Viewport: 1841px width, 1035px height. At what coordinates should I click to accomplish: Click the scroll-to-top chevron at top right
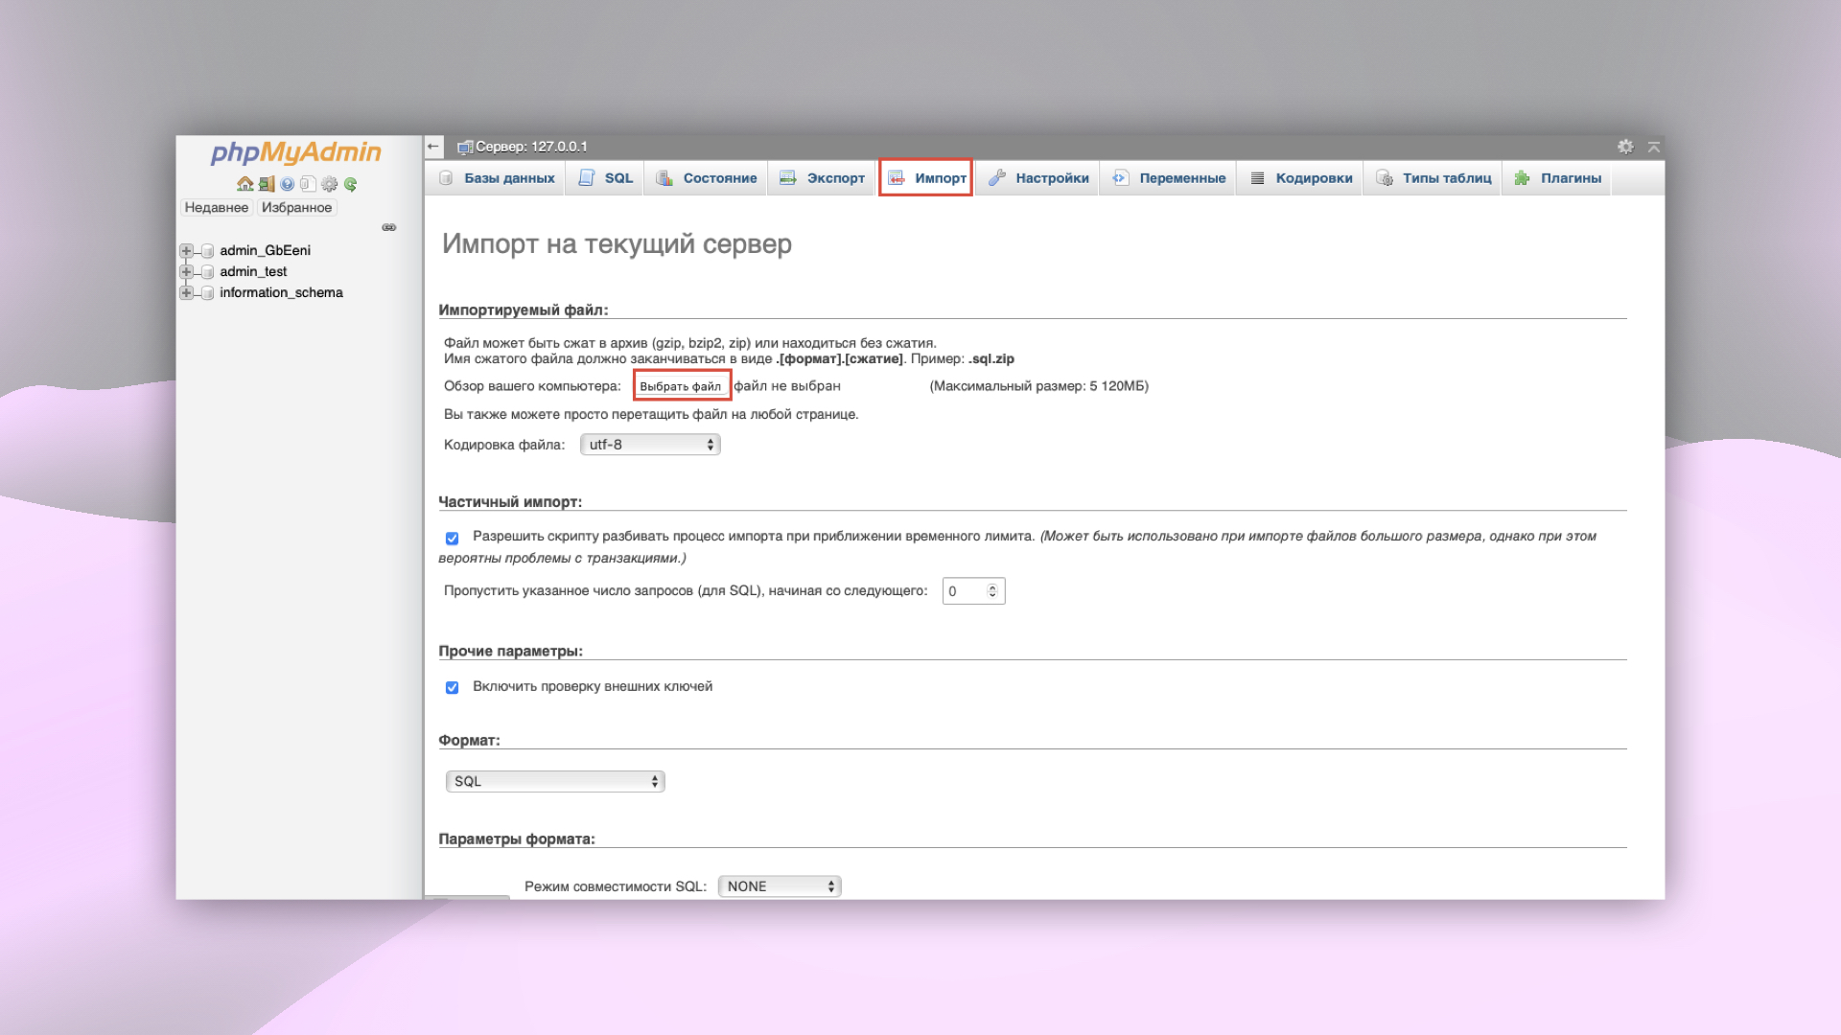[x=1654, y=147]
